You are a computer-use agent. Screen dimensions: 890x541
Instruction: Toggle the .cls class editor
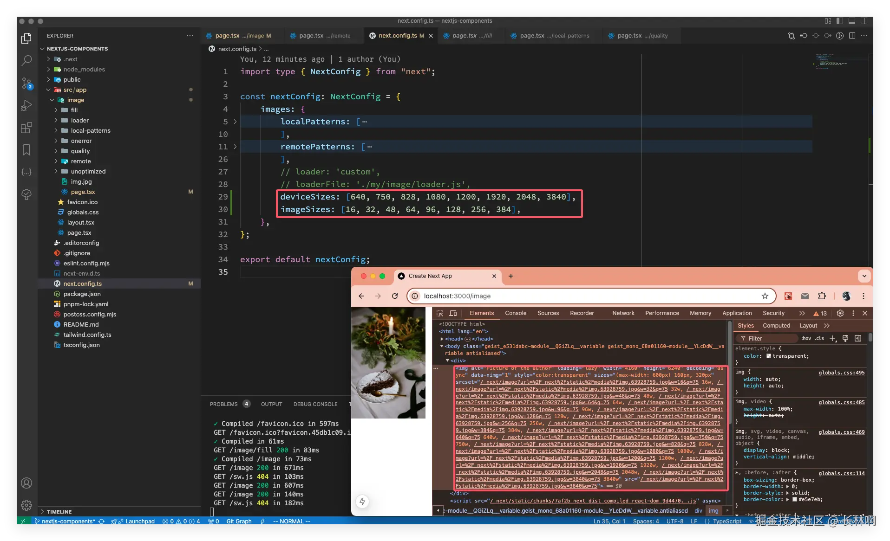pos(819,338)
